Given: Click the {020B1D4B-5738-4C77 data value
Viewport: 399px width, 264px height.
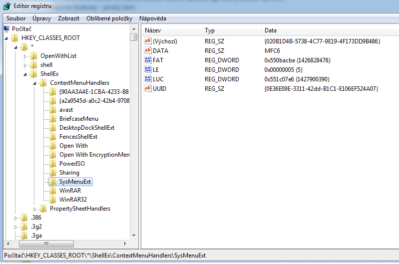Looking at the screenshot, I should [x=322, y=41].
